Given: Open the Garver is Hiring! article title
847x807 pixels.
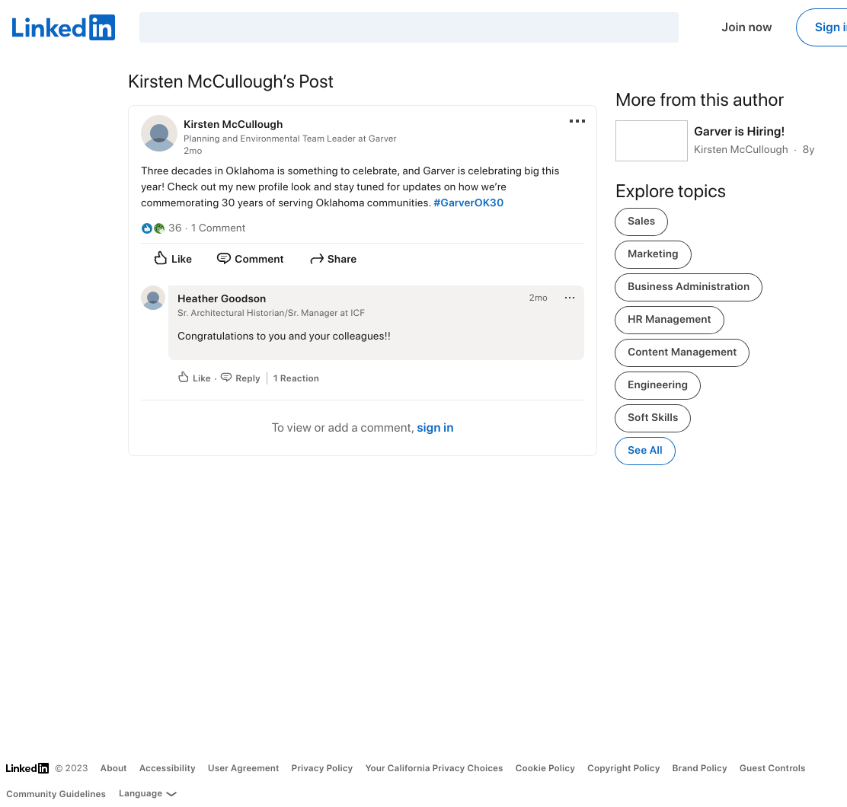Looking at the screenshot, I should (739, 131).
